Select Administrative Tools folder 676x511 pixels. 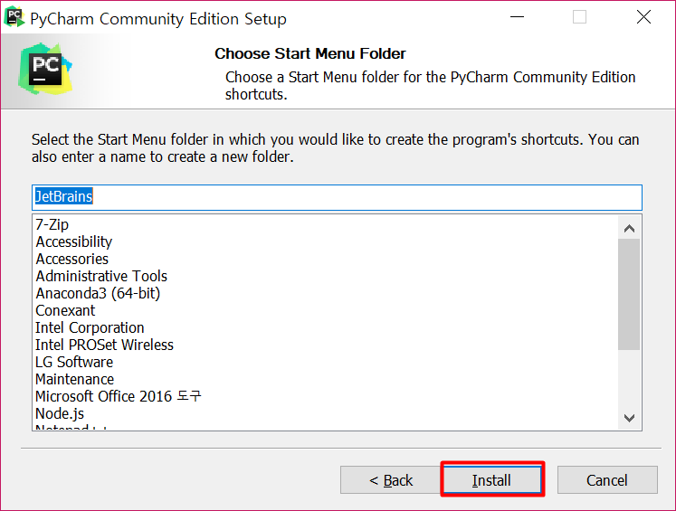tap(101, 276)
